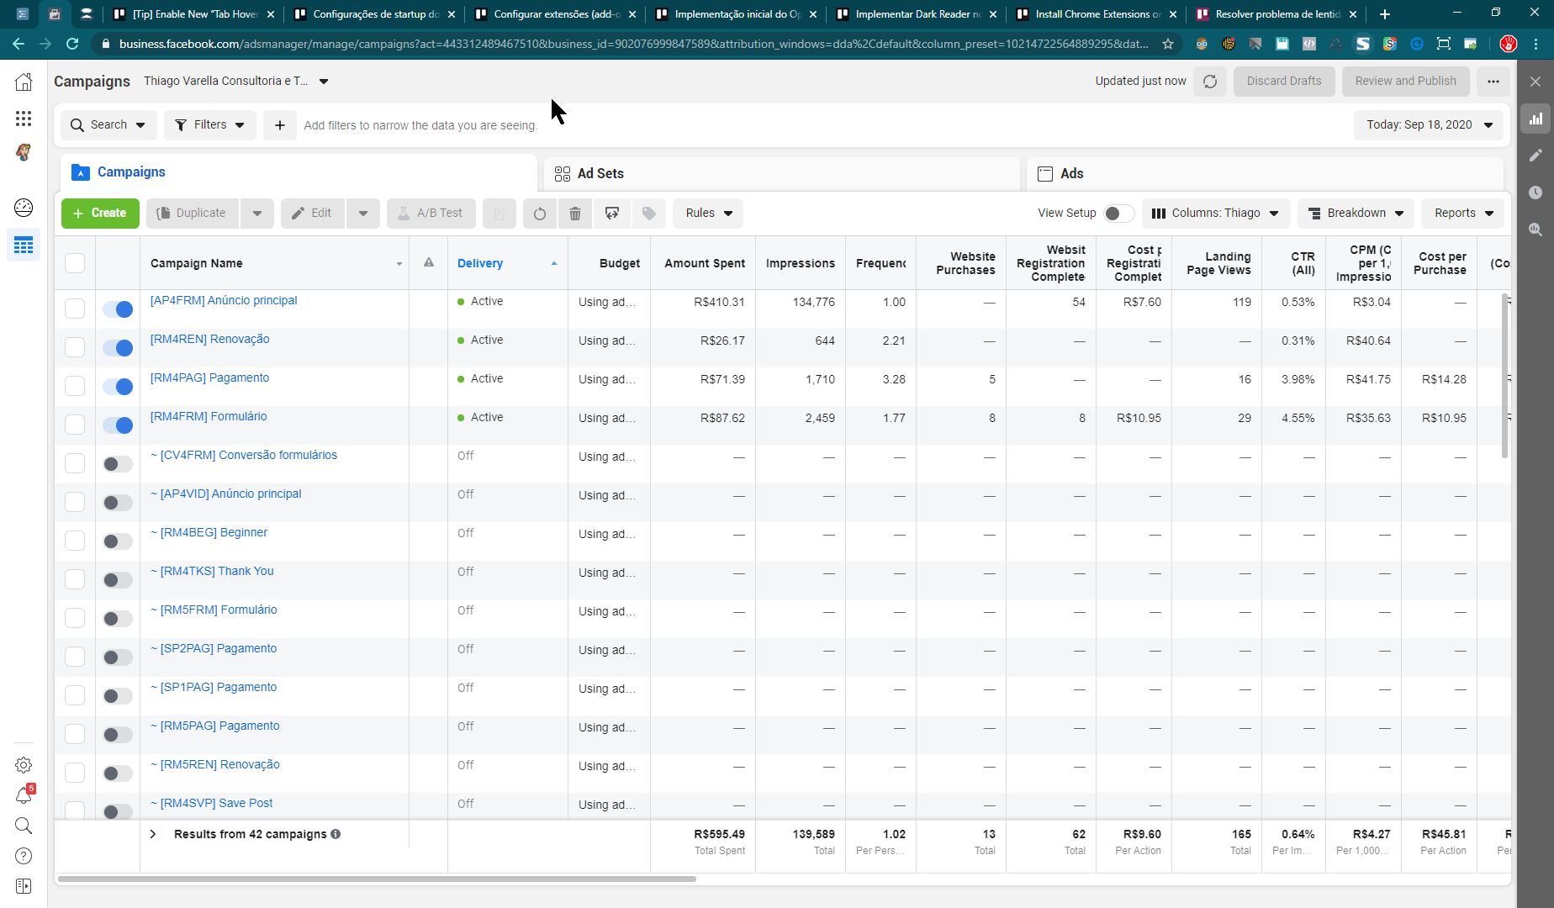Expand Results from 42 campaigns row
Viewport: 1554px width, 908px height.
click(153, 834)
